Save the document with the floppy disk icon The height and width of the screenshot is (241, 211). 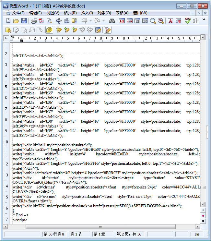(24, 21)
